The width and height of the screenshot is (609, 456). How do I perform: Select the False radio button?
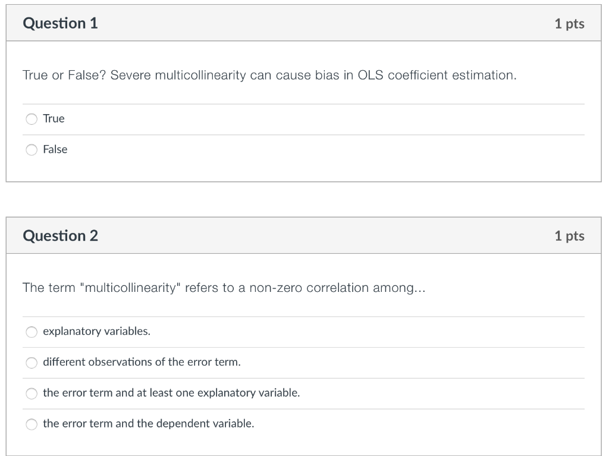[32, 150]
